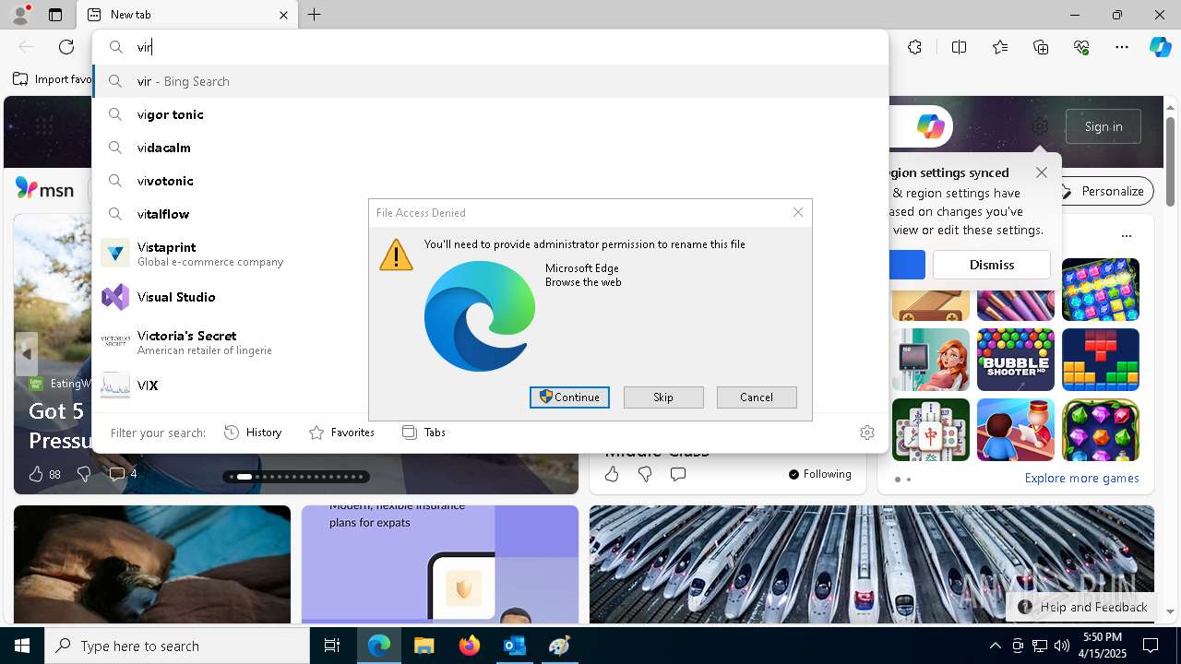
Task: Click the Following button on article
Action: click(819, 474)
